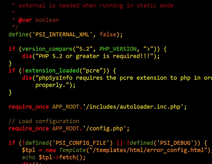The width and height of the screenshot is (212, 164).
Task: Click 'die' on PHP 5.2 line
Action: coord(27,56)
